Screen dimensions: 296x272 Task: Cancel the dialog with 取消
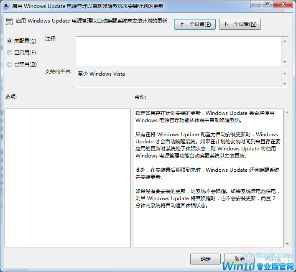click(x=239, y=259)
